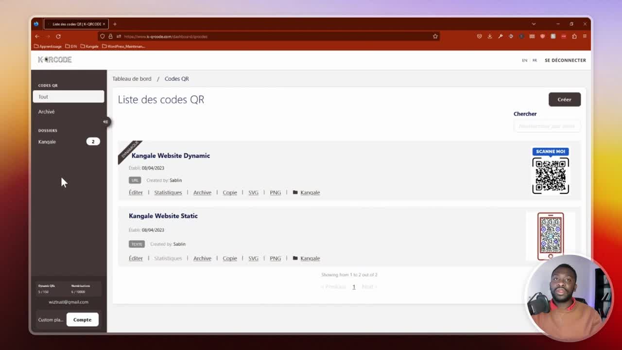This screenshot has height=350, width=622.
Task: Click the phone-framed QR code thumbnail
Action: pyautogui.click(x=551, y=236)
